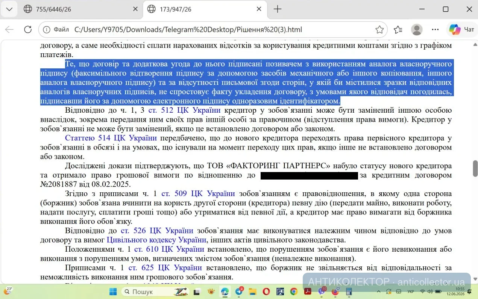This screenshot has width=478, height=299.
Task: Open the ст. 625 ЦК України link
Action: pyautogui.click(x=165, y=267)
